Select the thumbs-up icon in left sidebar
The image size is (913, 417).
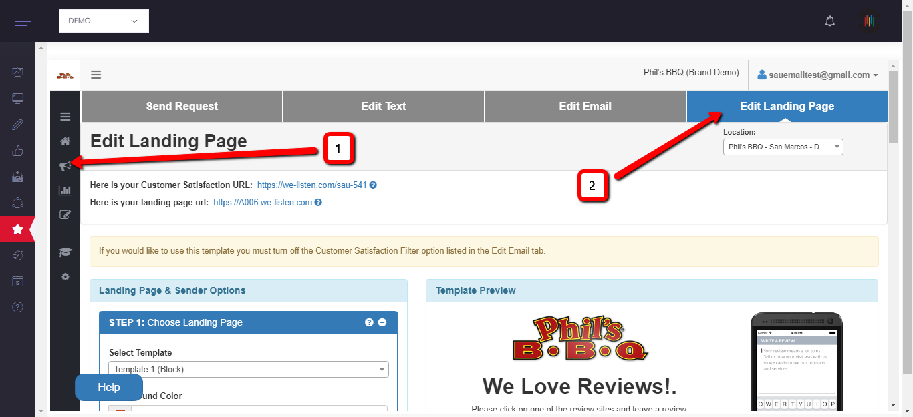17,151
